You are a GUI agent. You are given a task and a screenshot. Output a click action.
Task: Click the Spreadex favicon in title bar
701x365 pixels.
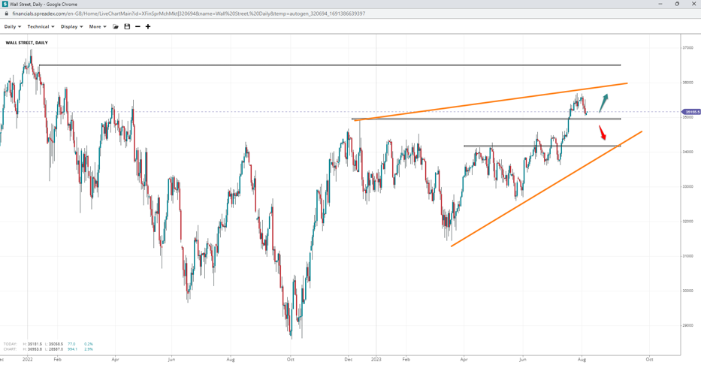pos(5,4)
